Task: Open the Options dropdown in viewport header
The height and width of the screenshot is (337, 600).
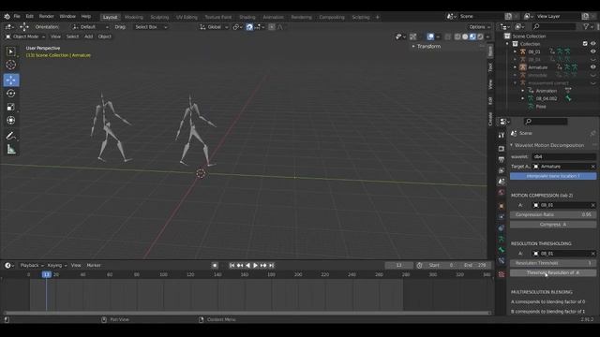Action: coord(479,27)
